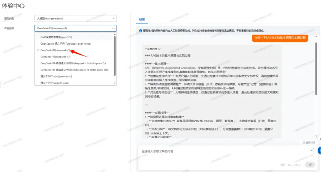321x172 pixels.
Task: Select QwQ深度思考模型(qwq-32b) option
Action: click(x=56, y=37)
